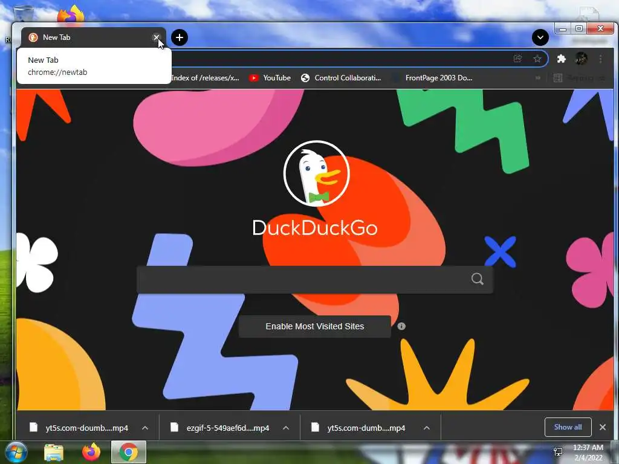Open the Extensions puzzle icon
This screenshot has height=464, width=619.
pyautogui.click(x=561, y=59)
